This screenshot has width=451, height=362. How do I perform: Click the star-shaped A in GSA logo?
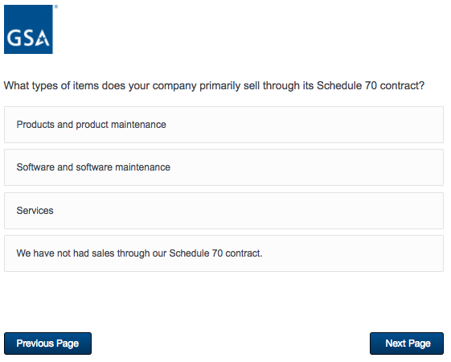coord(43,38)
